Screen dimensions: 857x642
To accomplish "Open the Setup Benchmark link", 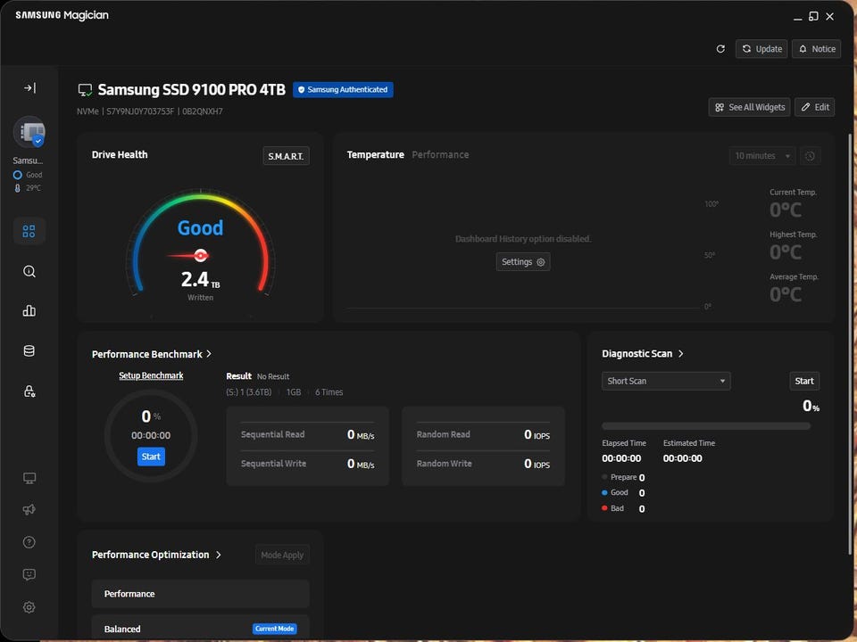I will point(151,375).
